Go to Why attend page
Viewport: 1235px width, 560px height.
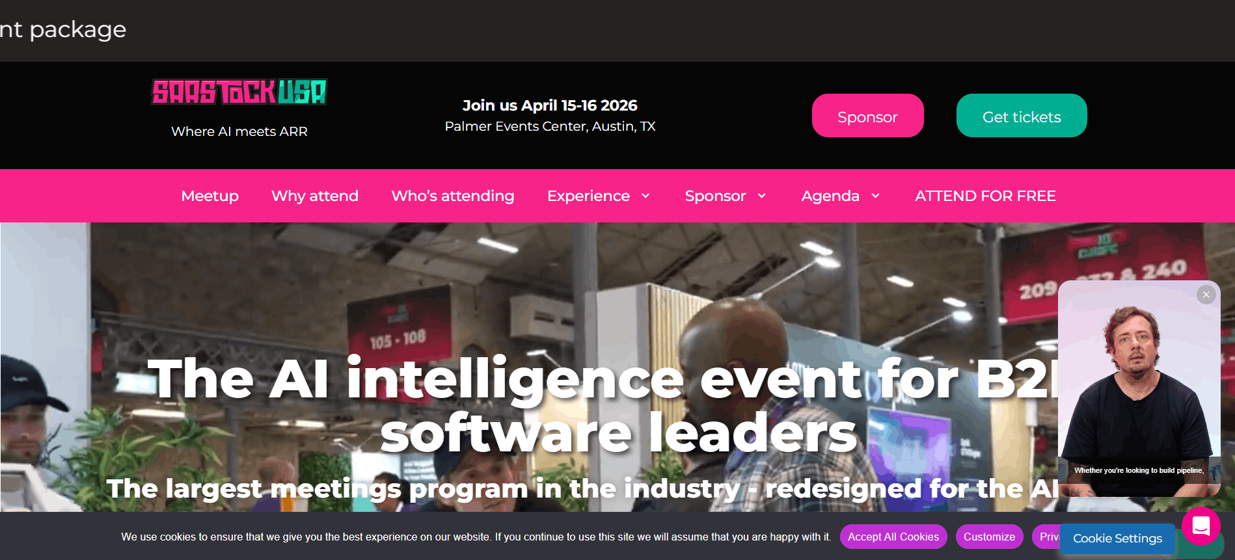coord(315,196)
